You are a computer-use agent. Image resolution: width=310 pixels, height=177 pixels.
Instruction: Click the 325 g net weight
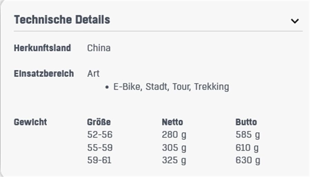pyautogui.click(x=174, y=161)
